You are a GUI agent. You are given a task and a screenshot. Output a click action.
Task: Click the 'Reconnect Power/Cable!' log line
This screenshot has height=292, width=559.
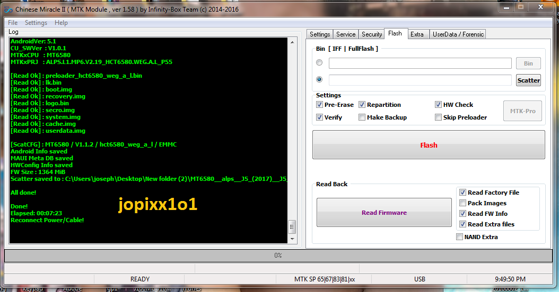47,220
